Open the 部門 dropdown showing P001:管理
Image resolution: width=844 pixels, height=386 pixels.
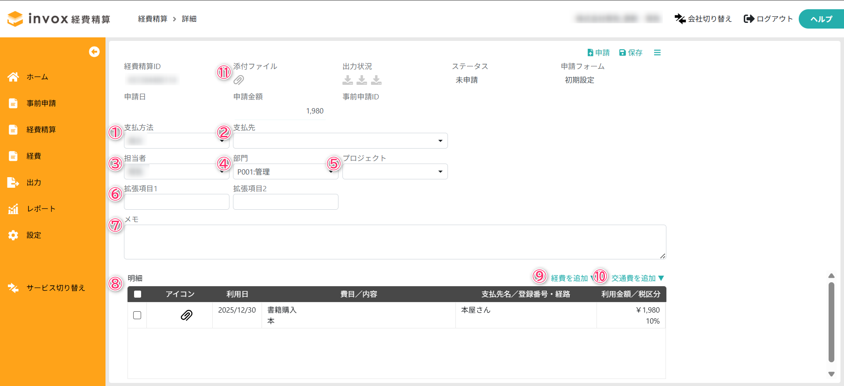pyautogui.click(x=285, y=171)
